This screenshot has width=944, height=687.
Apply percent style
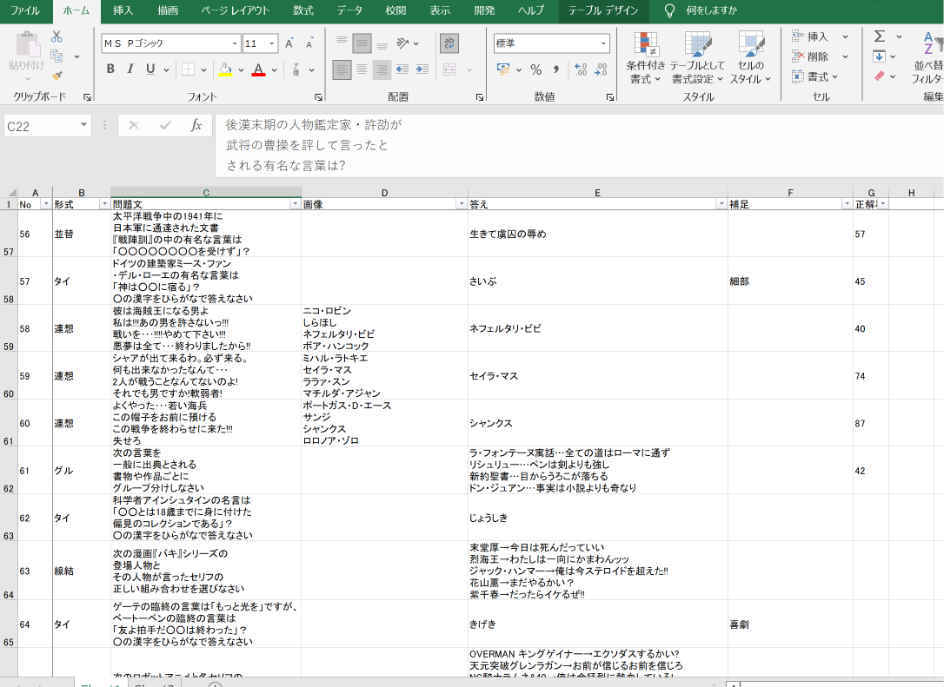point(535,69)
